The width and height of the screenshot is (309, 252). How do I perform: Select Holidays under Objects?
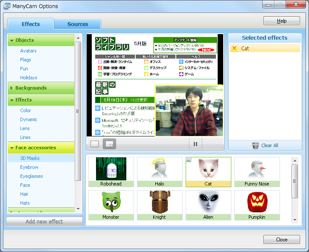point(29,78)
